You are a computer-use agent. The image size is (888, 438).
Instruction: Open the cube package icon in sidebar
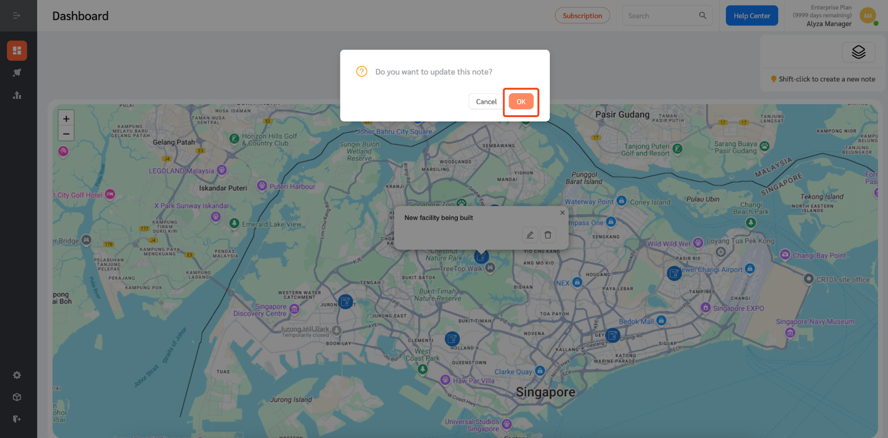[17, 397]
